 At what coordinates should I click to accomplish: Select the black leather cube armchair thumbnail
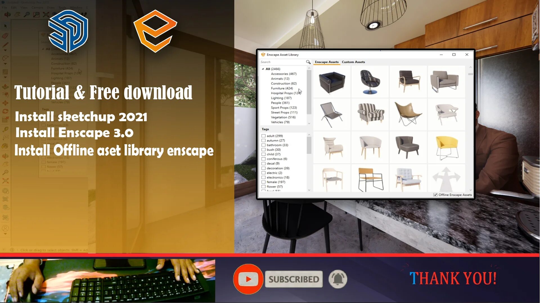point(332,82)
